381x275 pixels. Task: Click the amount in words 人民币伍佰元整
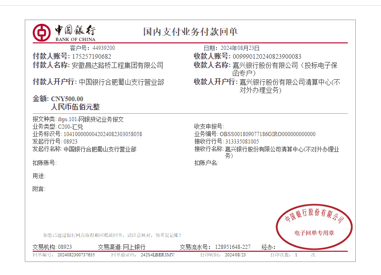[x=75, y=107]
